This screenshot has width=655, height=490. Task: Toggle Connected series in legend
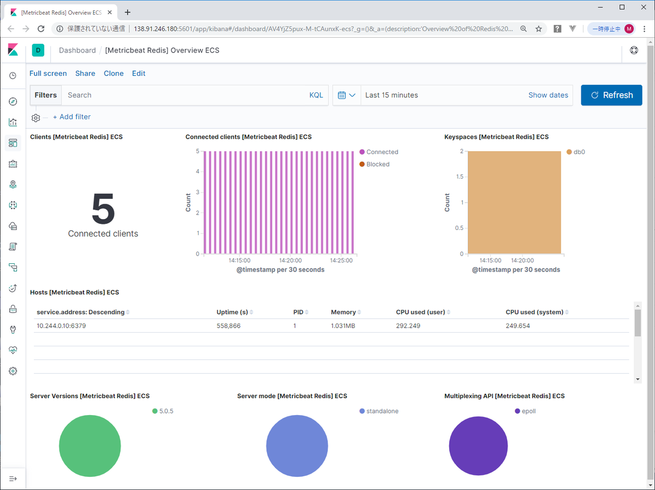coord(379,152)
